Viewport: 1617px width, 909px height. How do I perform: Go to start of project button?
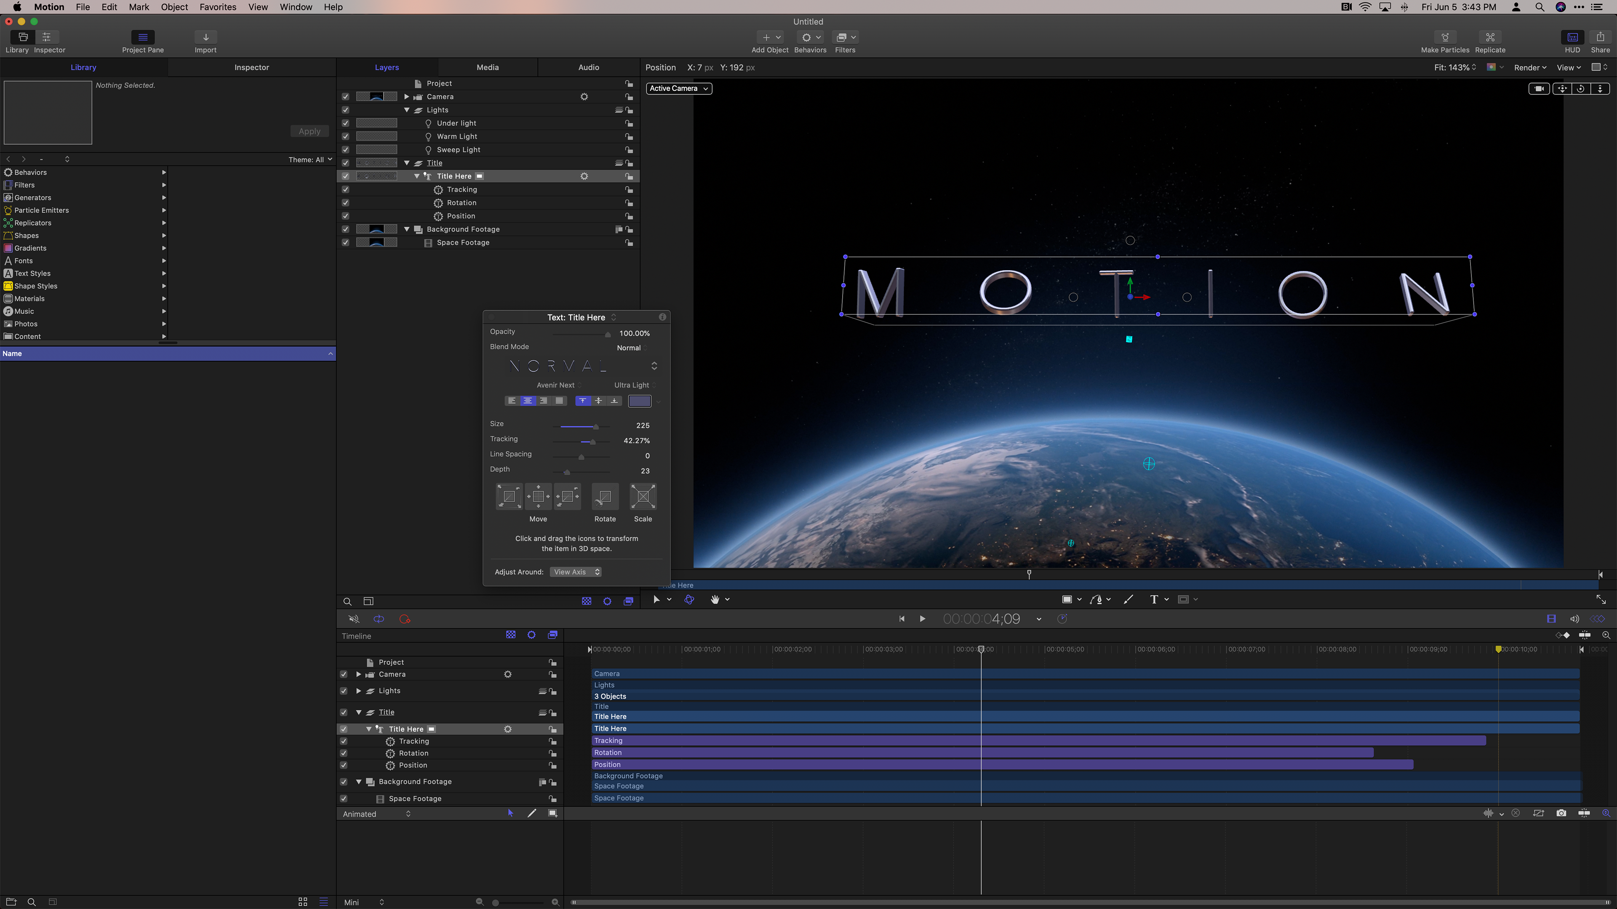(902, 619)
